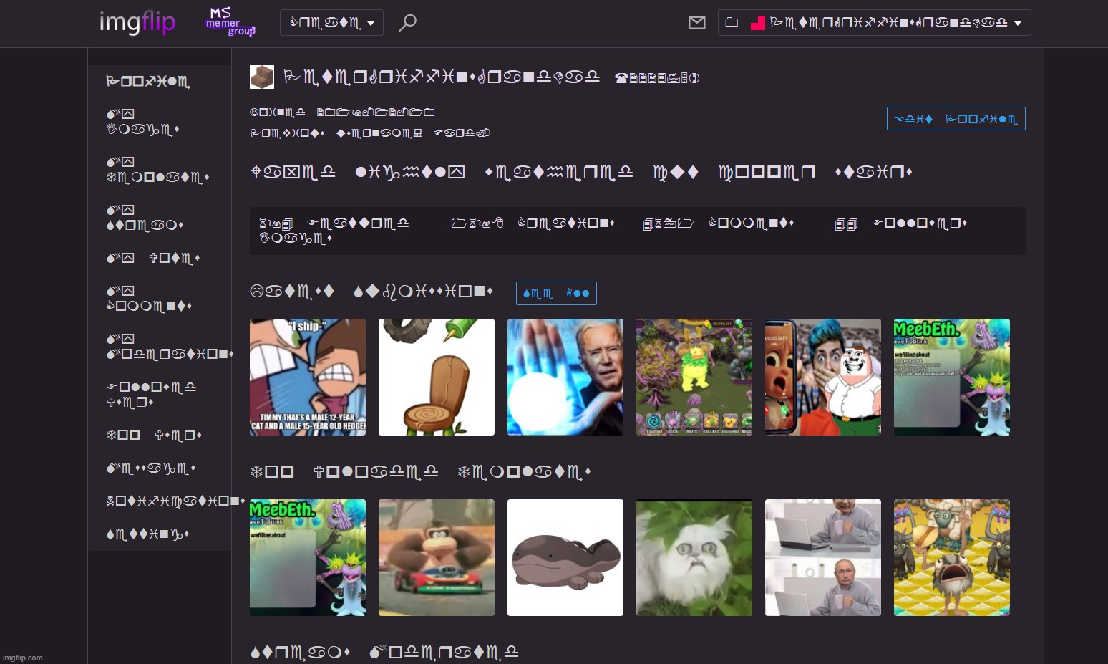
Task: Click the tagline text under profile stats
Action: tap(581, 172)
